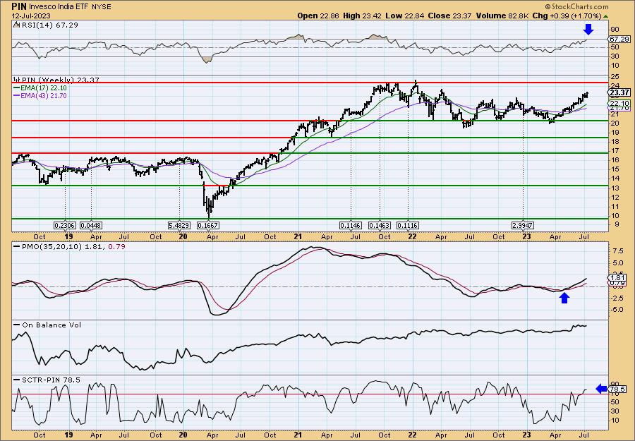635x441 pixels.
Task: Click the 0.1463 dividend marker
Action: click(x=380, y=225)
